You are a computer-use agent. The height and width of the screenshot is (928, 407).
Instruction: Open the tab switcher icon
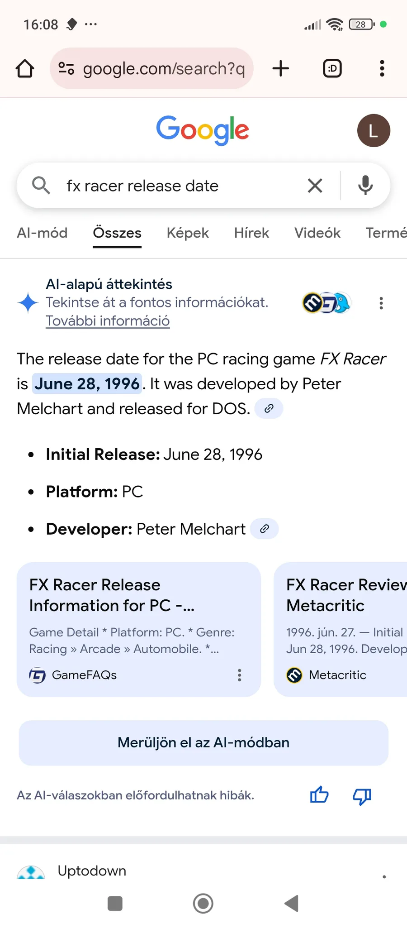[x=332, y=69]
